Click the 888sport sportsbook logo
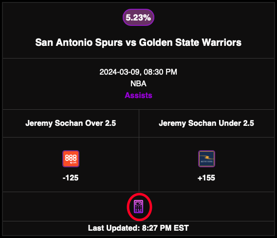The width and height of the screenshot is (277, 238). pos(71,159)
